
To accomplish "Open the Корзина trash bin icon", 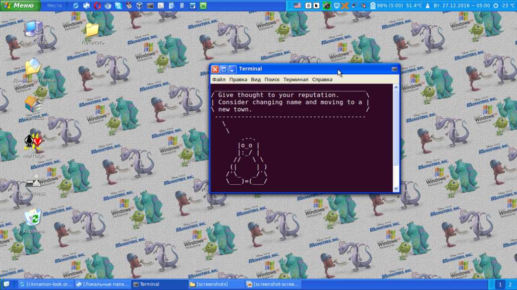I will click(33, 221).
